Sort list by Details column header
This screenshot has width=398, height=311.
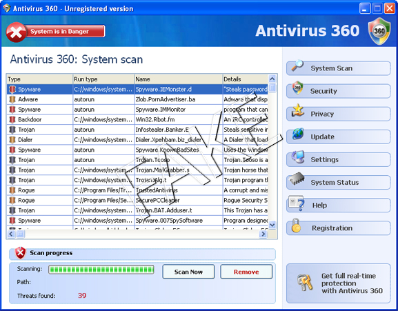tap(245, 79)
